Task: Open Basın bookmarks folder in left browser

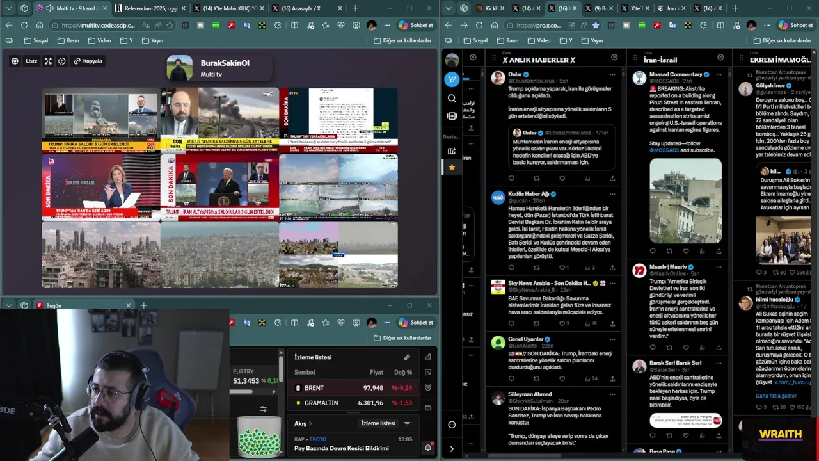Action: (x=68, y=40)
